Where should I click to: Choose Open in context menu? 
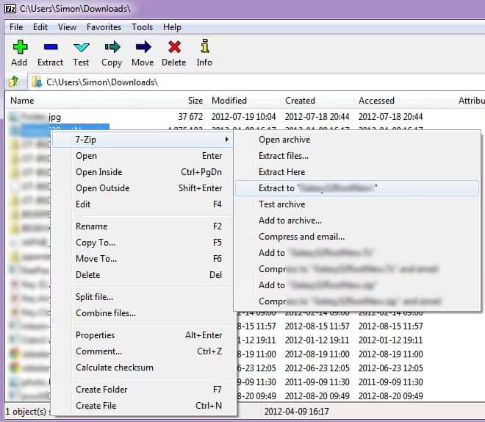tap(142, 156)
